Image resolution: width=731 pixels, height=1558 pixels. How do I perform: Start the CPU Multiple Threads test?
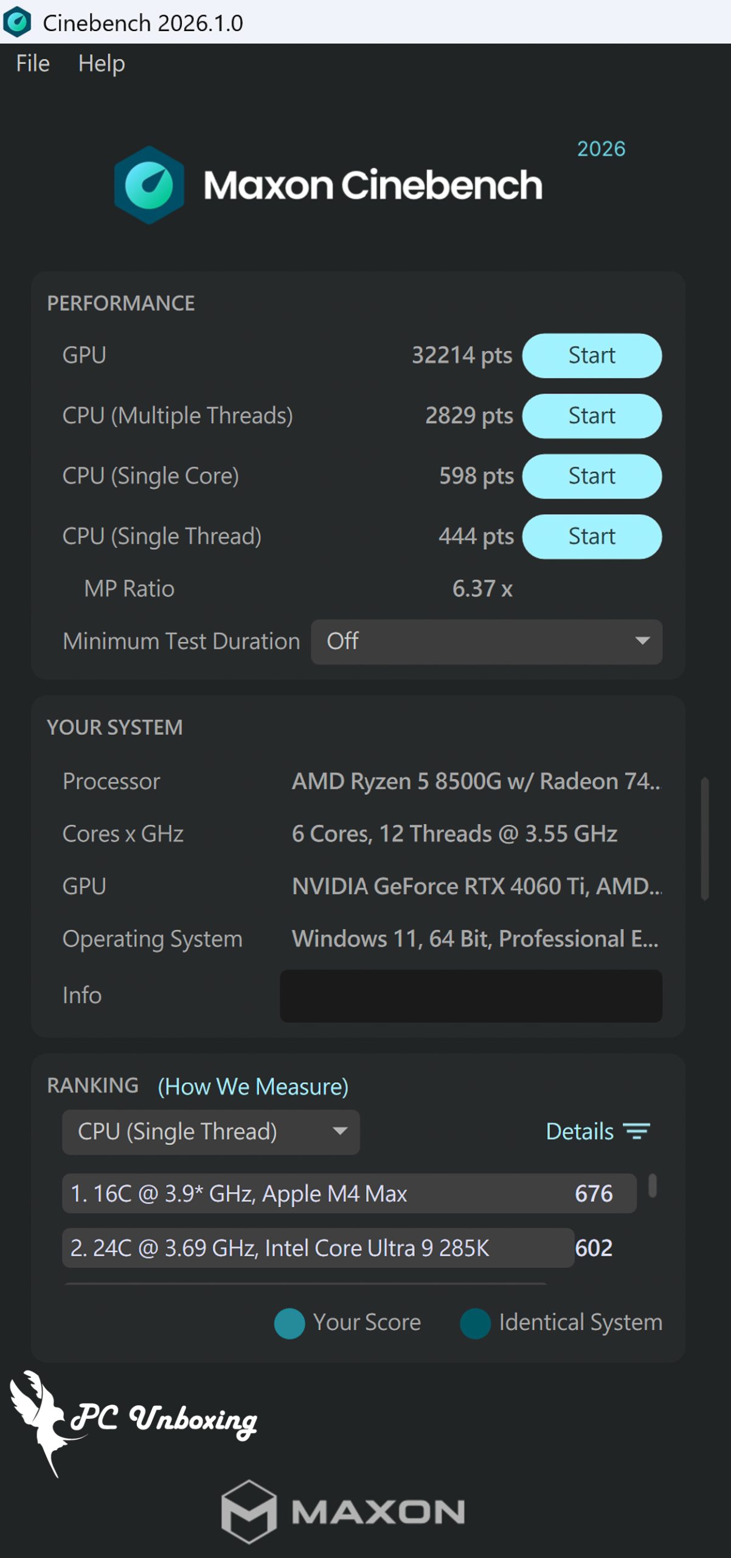(x=592, y=416)
